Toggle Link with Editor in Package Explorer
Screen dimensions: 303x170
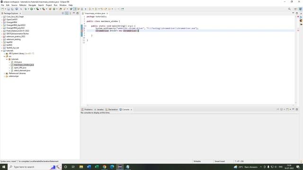coord(67,13)
